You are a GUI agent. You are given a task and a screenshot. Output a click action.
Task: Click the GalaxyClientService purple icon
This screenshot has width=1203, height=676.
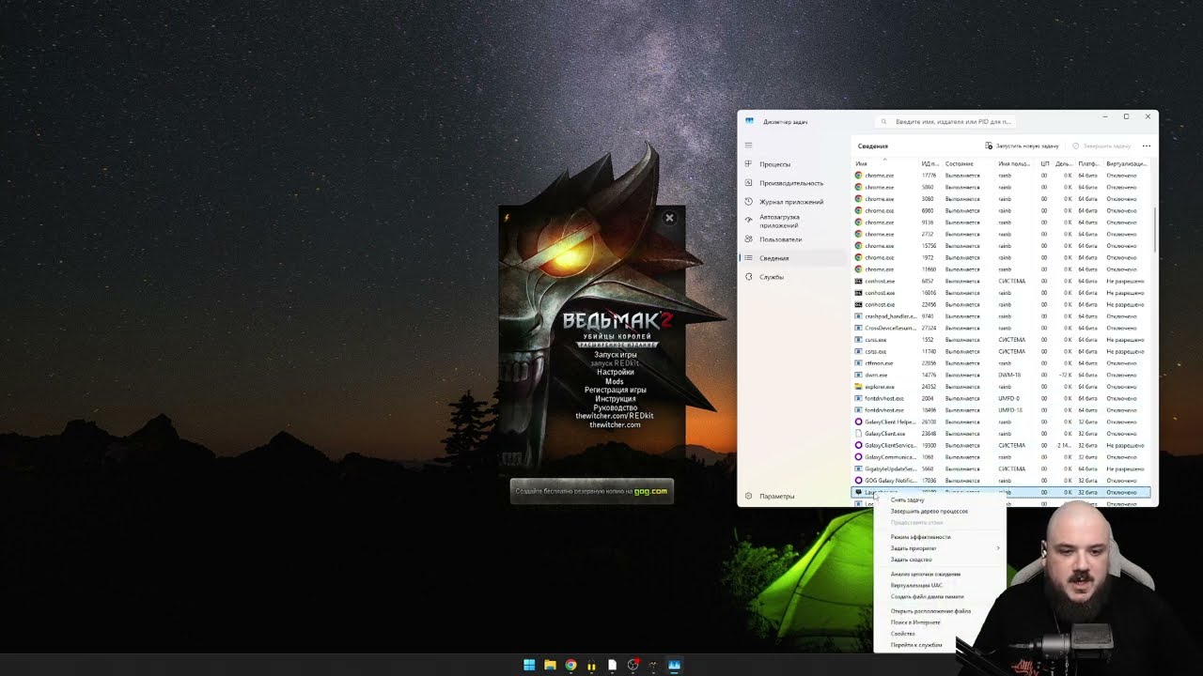point(858,445)
